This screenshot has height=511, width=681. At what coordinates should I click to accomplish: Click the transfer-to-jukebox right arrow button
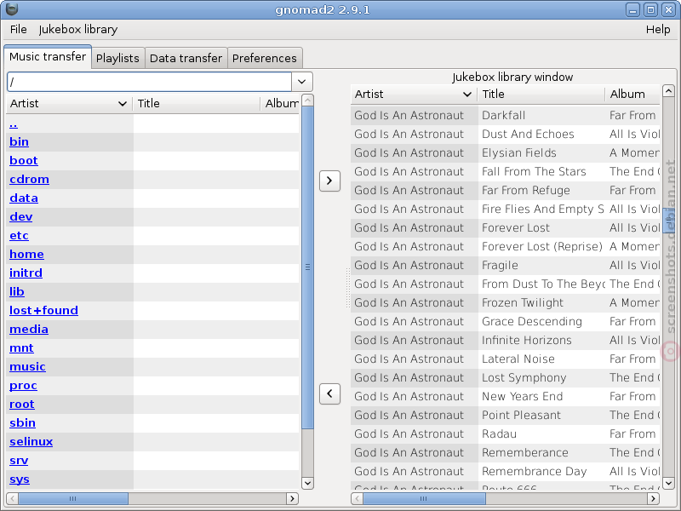tap(329, 181)
